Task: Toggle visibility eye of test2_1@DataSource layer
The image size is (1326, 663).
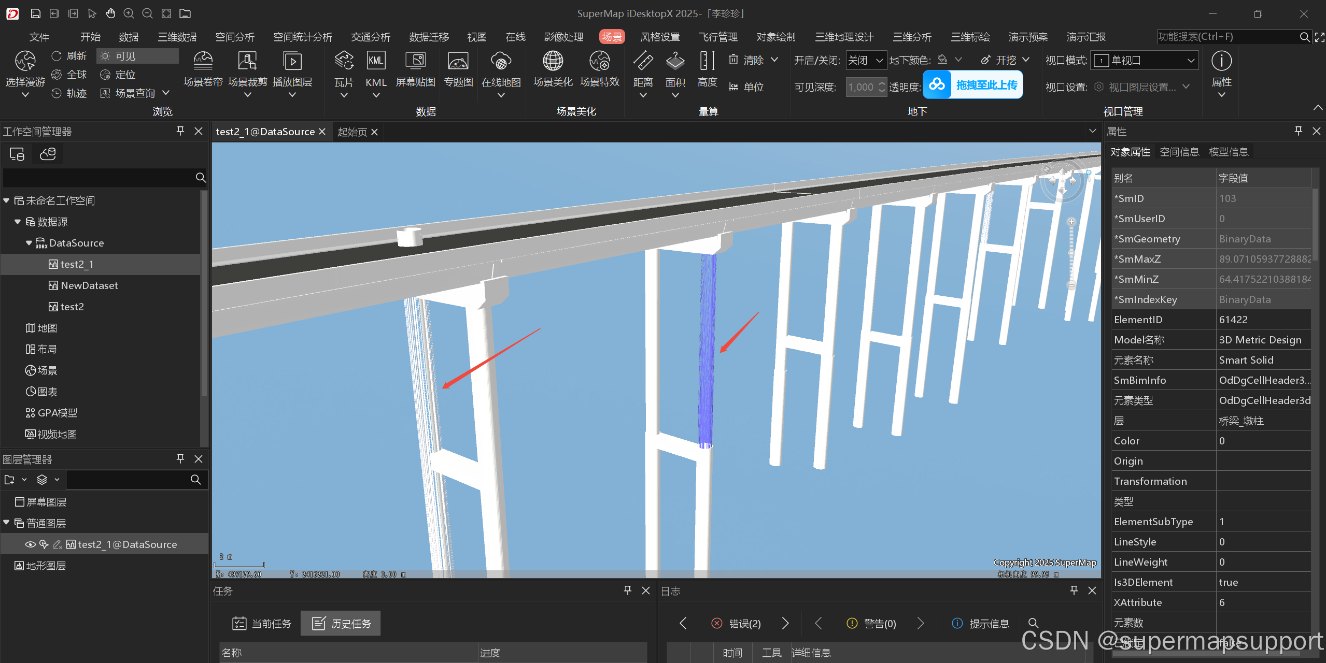Action: [x=31, y=544]
